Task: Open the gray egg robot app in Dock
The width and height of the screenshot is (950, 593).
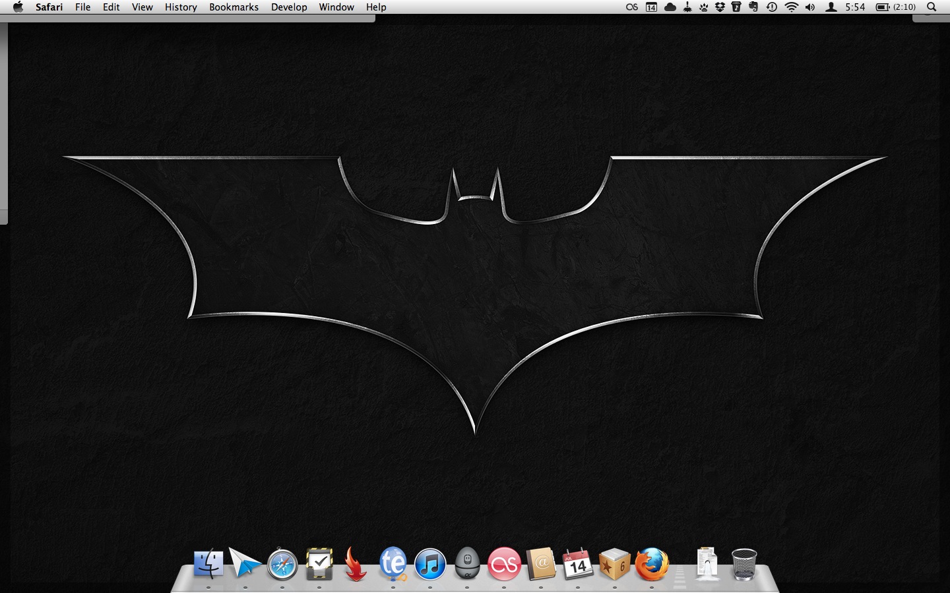Action: [x=467, y=564]
